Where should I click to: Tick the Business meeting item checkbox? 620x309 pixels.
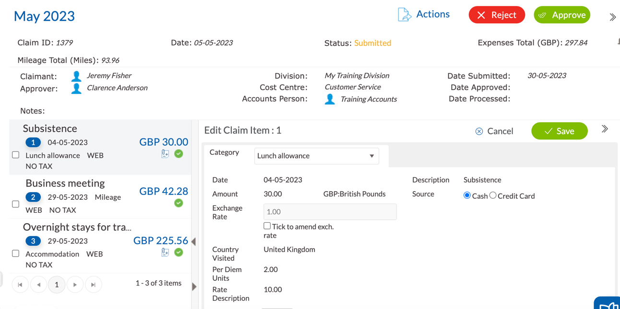[x=16, y=204]
